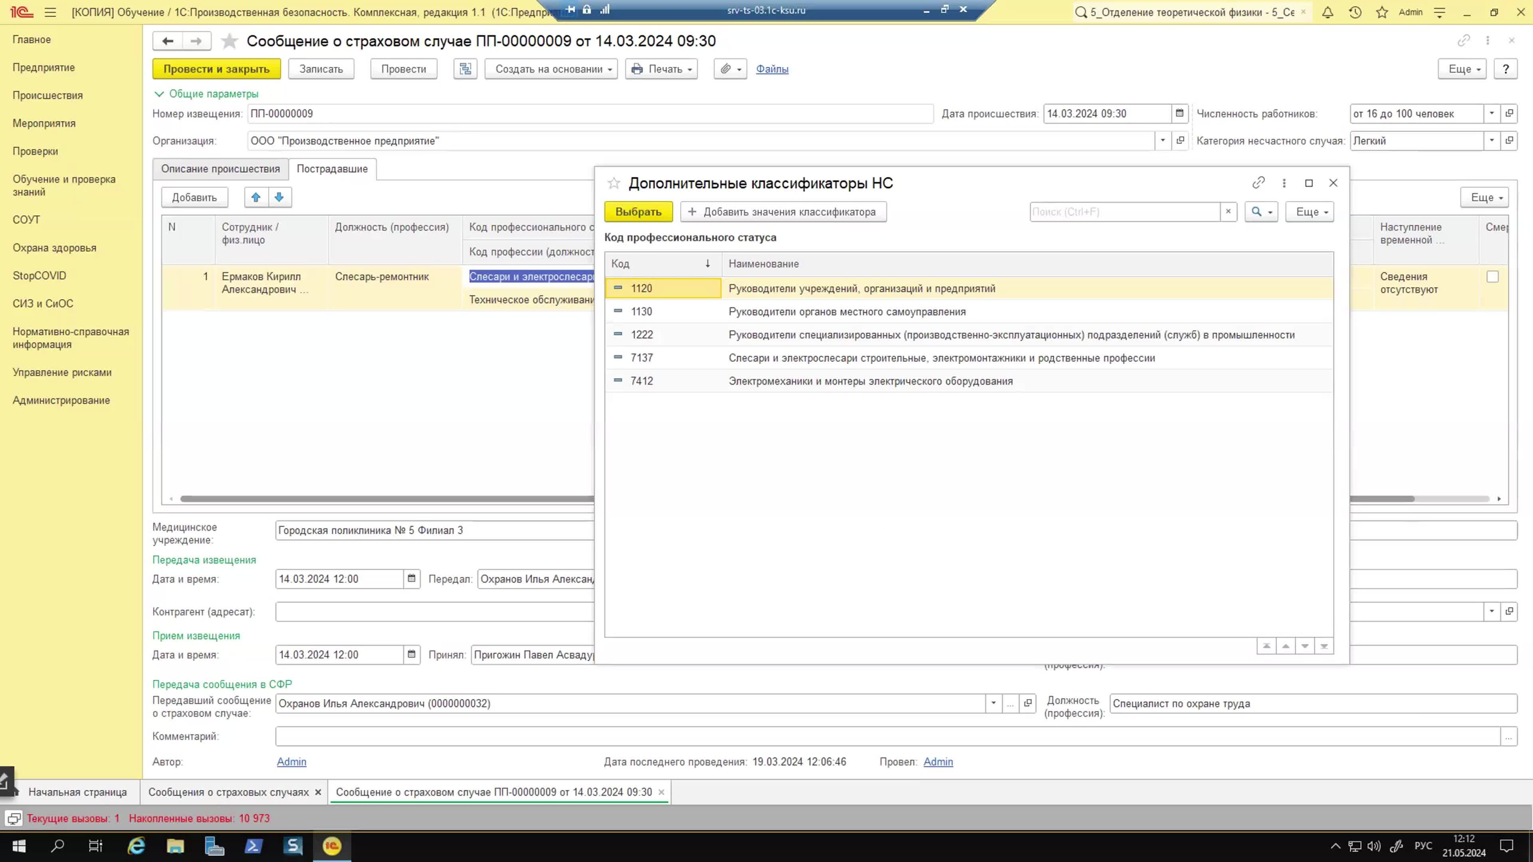Copy link to document with chain icon
The width and height of the screenshot is (1533, 862).
click(1464, 40)
